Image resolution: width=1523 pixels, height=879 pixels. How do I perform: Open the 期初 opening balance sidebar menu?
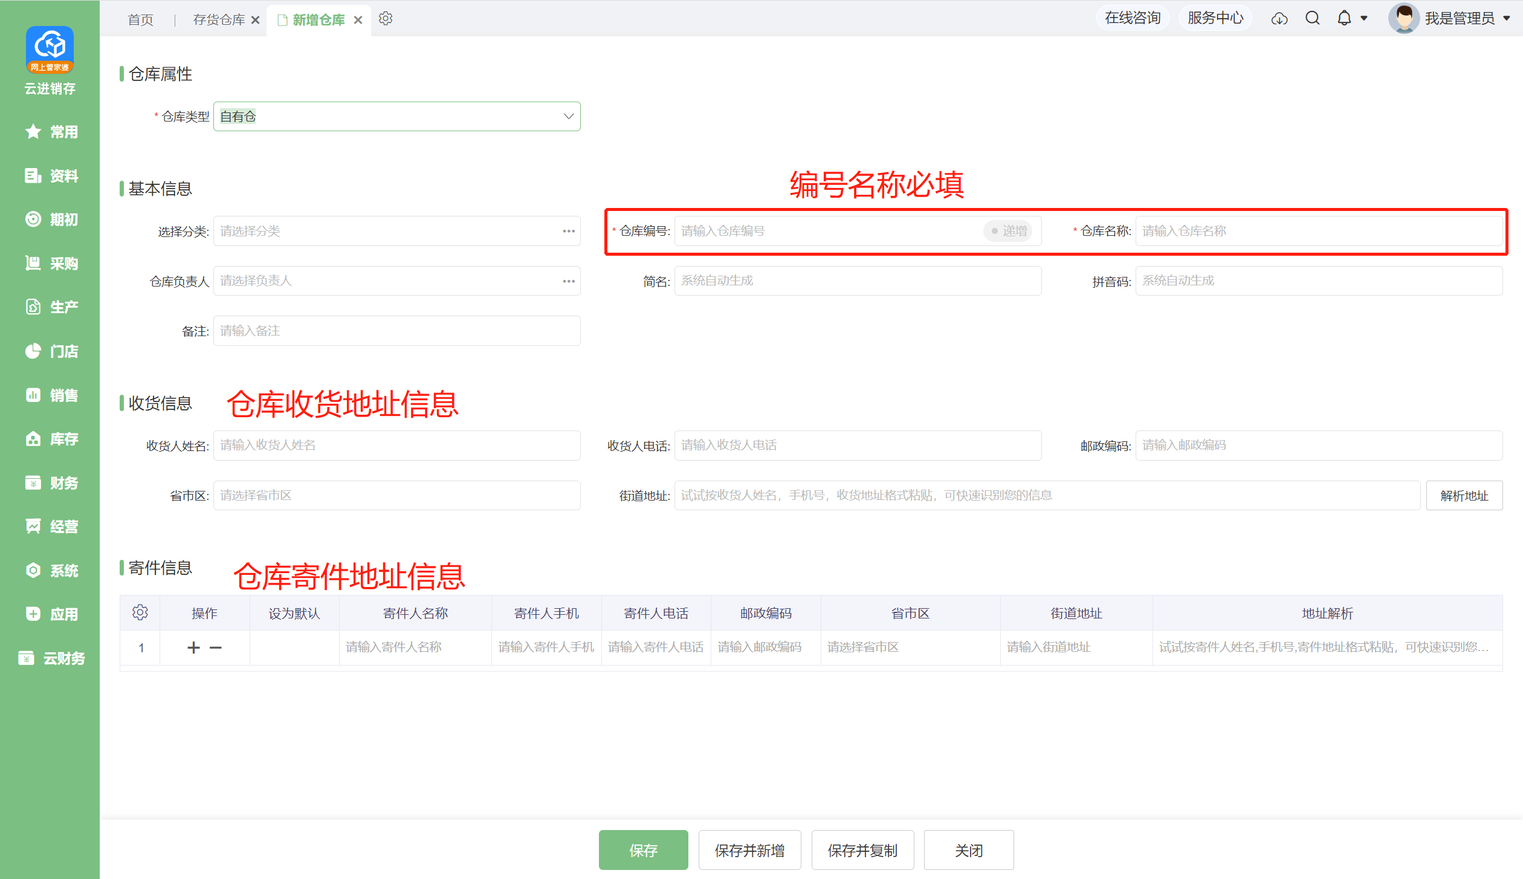pos(51,219)
